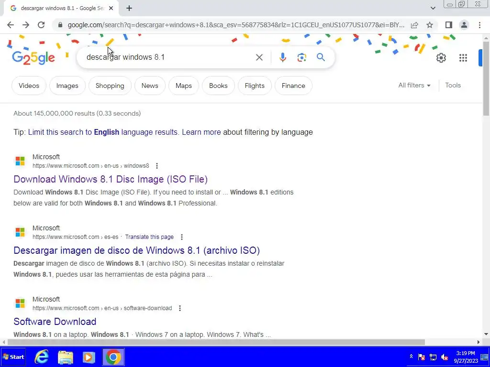This screenshot has height=367, width=490.
Task: Open 'Download Windows 8.1 Disc Image (ISO File)'
Action: click(x=111, y=179)
